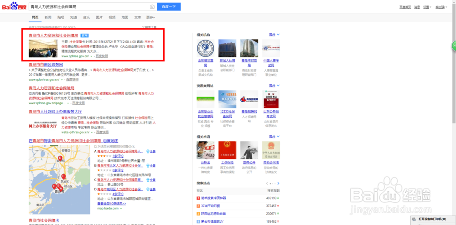Screen dimensions: 456x225
Task: Click the 网上办事服务大厅 banner image
Action: 43,125
